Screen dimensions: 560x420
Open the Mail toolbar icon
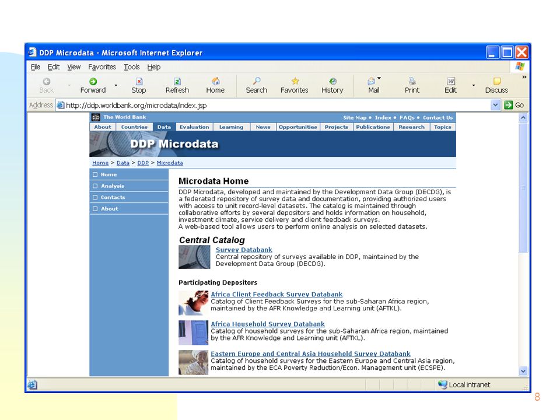(x=372, y=81)
